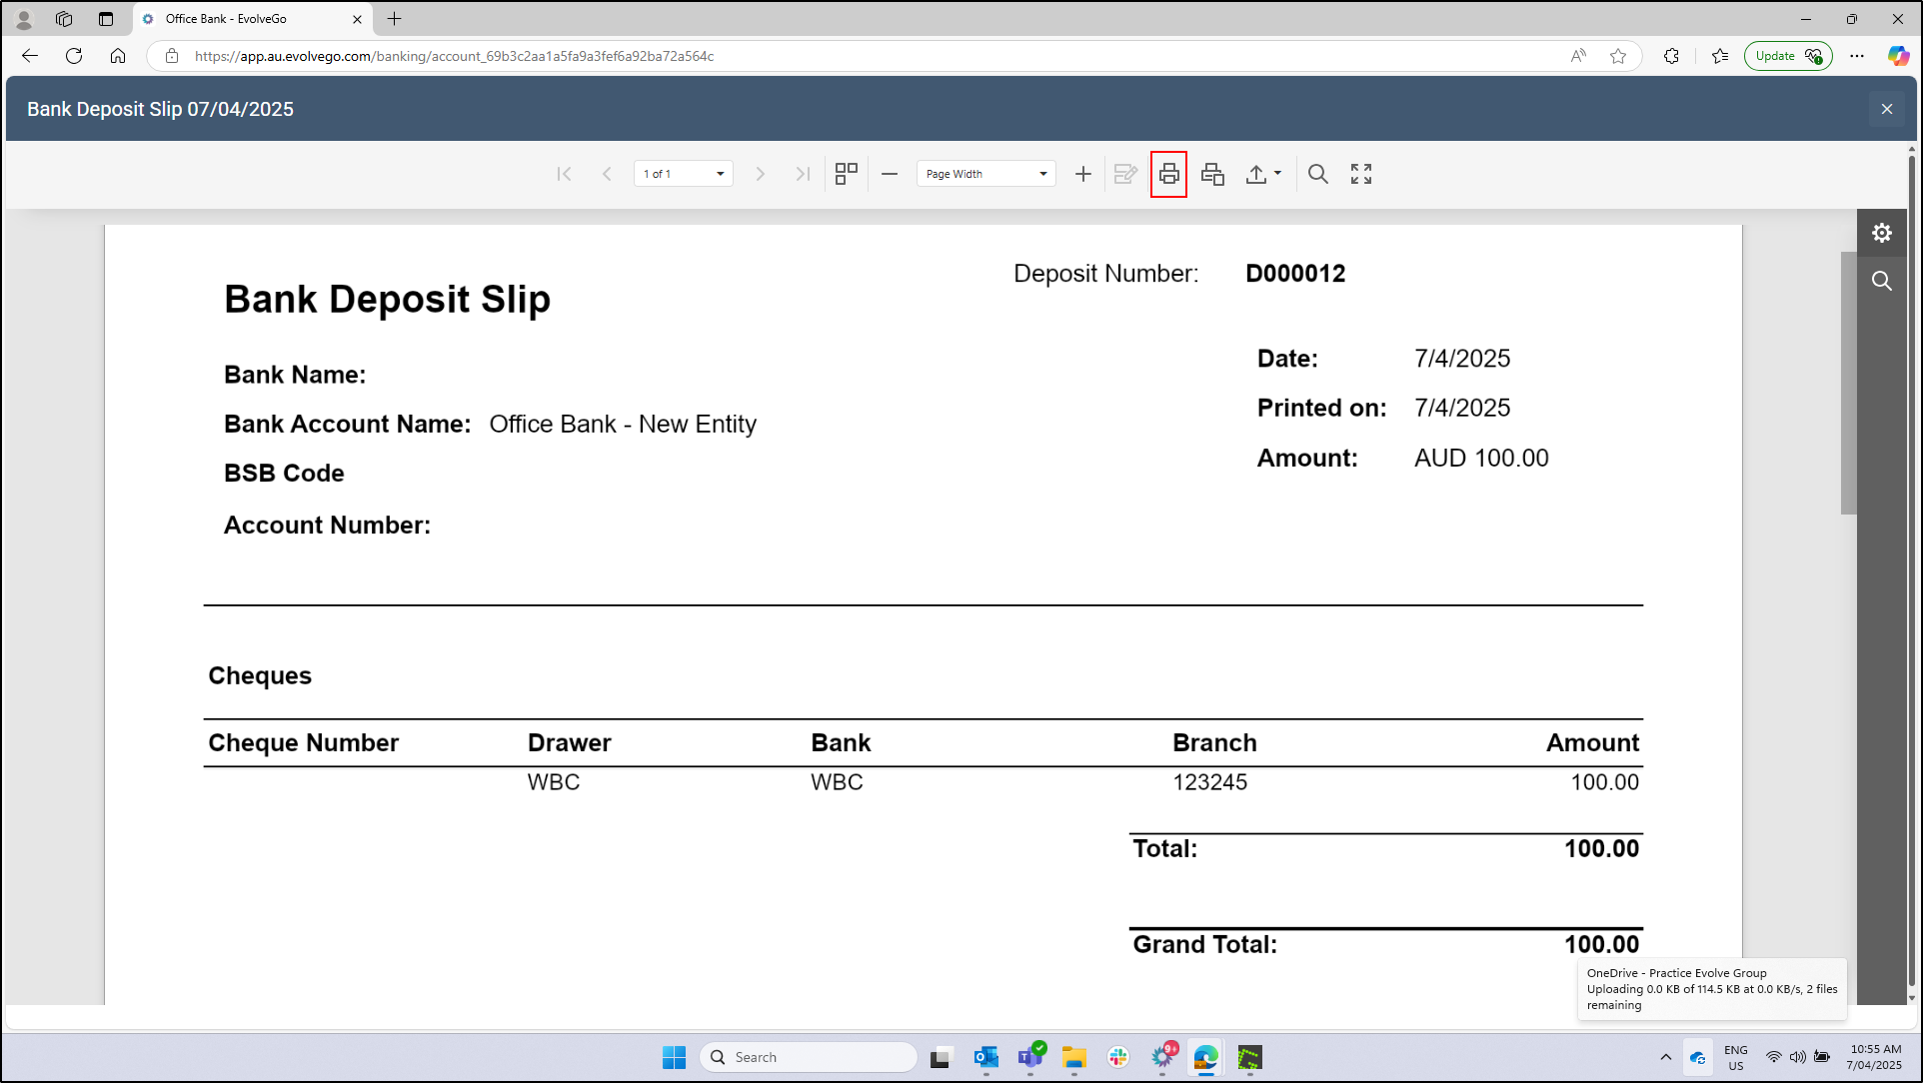The image size is (1923, 1083).
Task: Click the Print button in the report toolbar
Action: click(x=1168, y=174)
